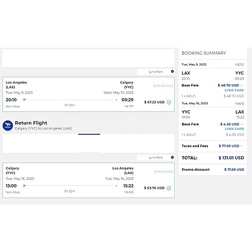Image resolution: width=252 pixels, height=252 pixels.
Task: Click the Lynx Fare info dot above the YYC flight
Action: tap(172, 157)
